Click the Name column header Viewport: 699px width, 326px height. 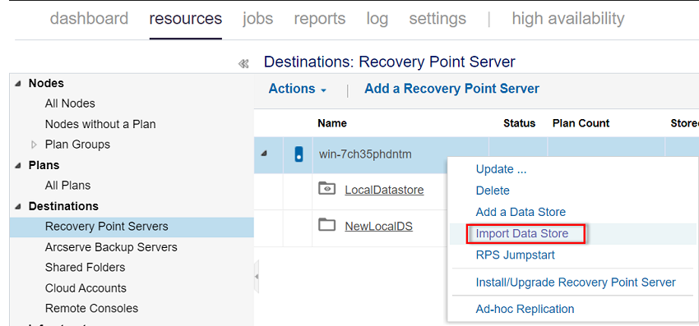click(332, 123)
